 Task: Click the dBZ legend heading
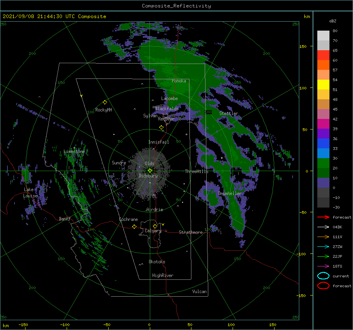(x=333, y=21)
